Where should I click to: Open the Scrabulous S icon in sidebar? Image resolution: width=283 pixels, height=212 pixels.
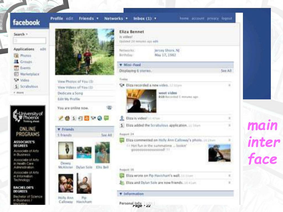point(16,86)
